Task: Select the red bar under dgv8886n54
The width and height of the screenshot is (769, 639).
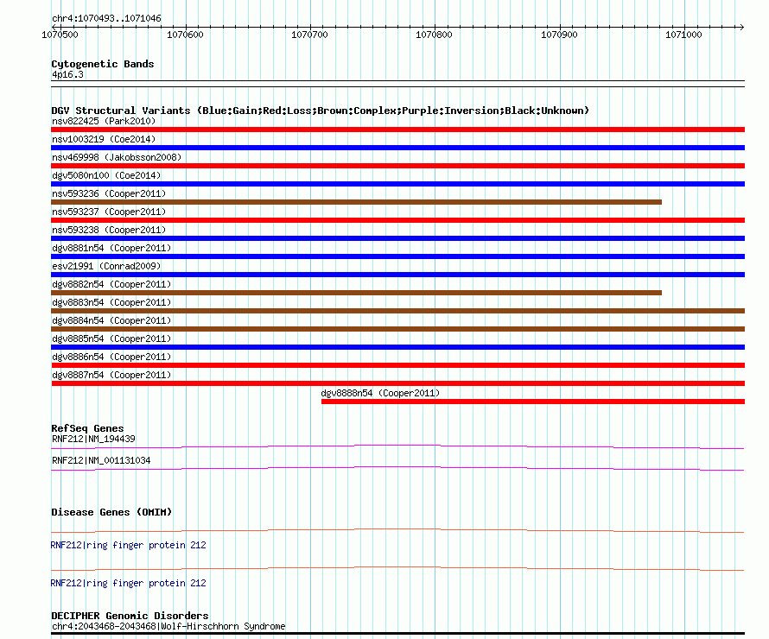Action: (397, 365)
